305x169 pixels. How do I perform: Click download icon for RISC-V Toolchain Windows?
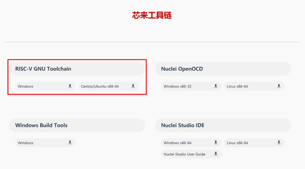click(70, 86)
